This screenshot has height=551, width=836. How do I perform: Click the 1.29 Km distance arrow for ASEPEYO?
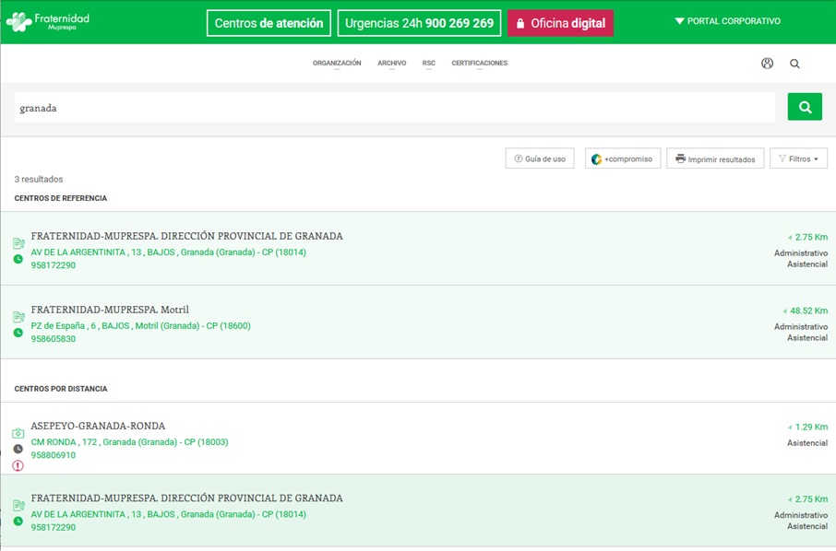click(x=790, y=427)
